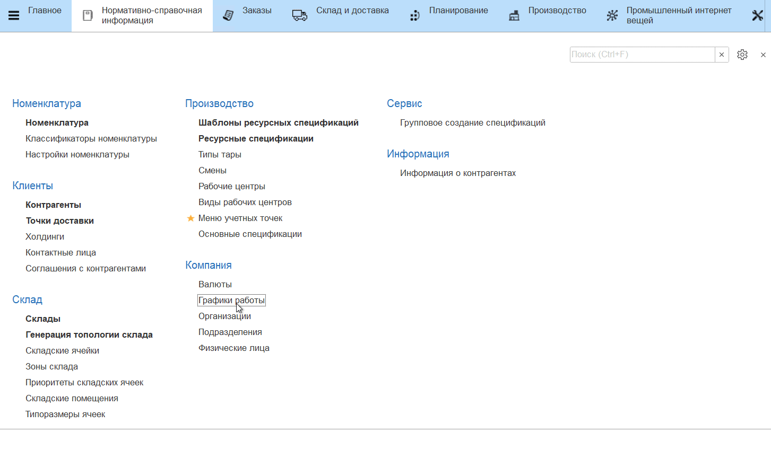Open Складские помещения
This screenshot has width=771, height=476.
point(72,398)
